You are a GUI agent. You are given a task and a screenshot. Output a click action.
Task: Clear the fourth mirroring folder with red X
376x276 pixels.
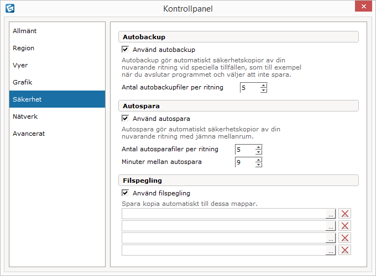tap(344, 250)
